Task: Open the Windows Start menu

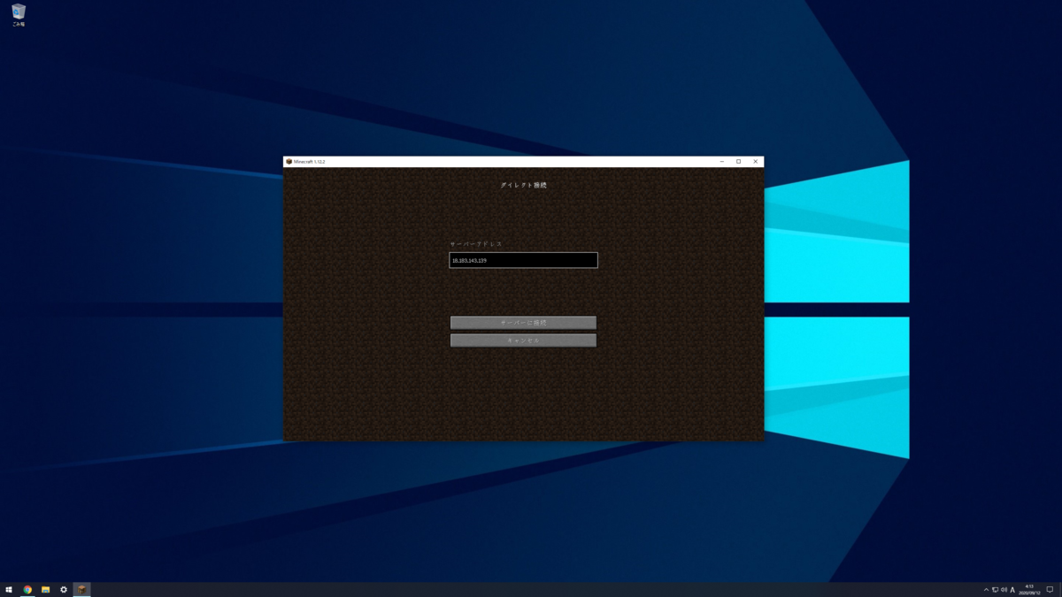Action: click(x=9, y=589)
